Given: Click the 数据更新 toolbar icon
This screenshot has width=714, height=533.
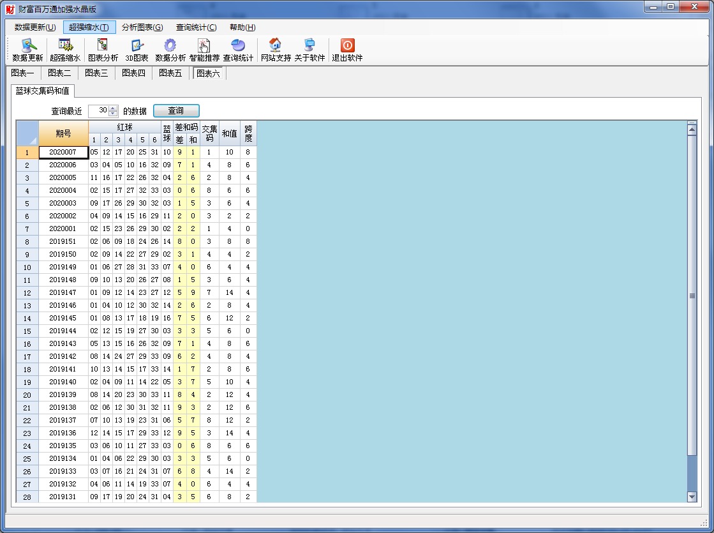Looking at the screenshot, I should click(x=27, y=50).
